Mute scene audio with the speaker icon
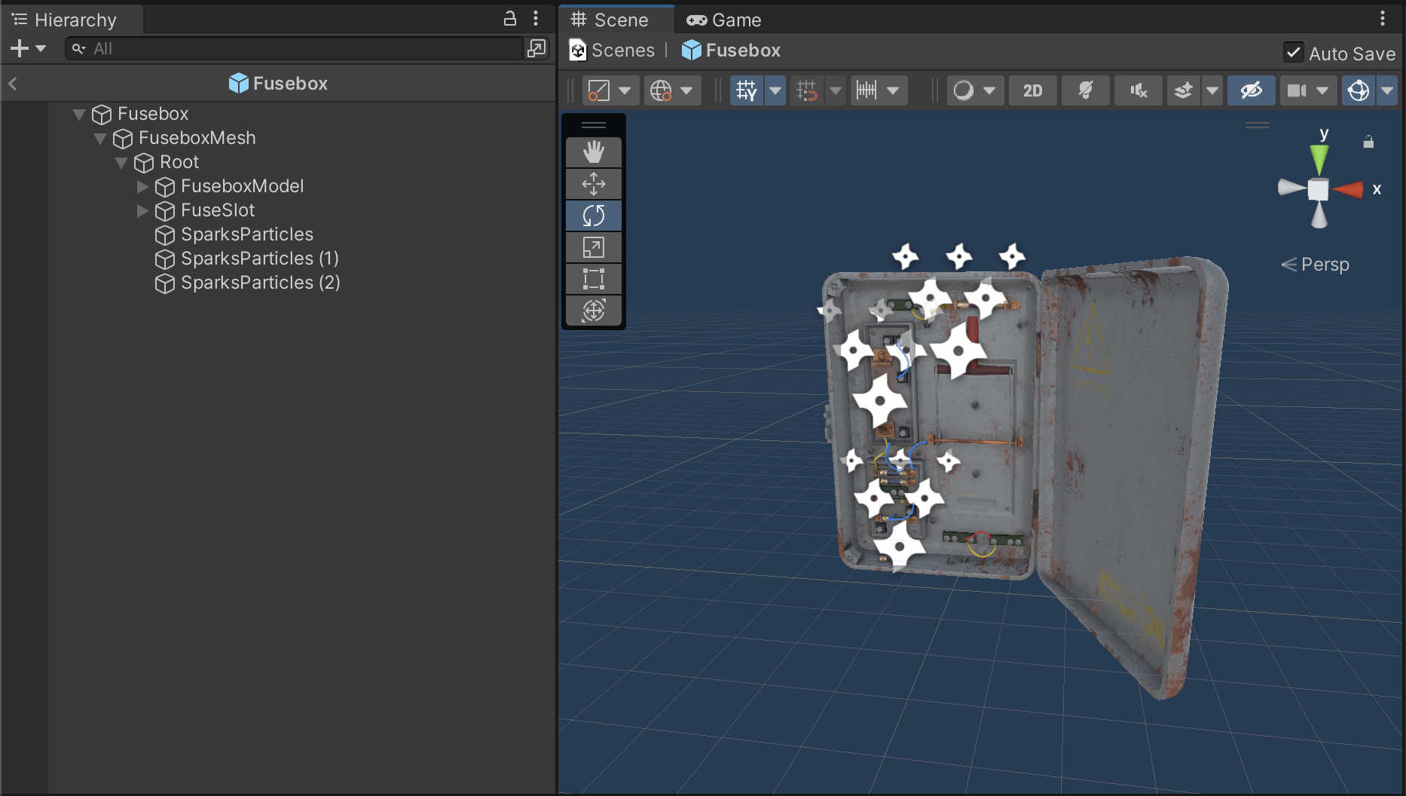Image resolution: width=1406 pixels, height=796 pixels. pos(1138,90)
